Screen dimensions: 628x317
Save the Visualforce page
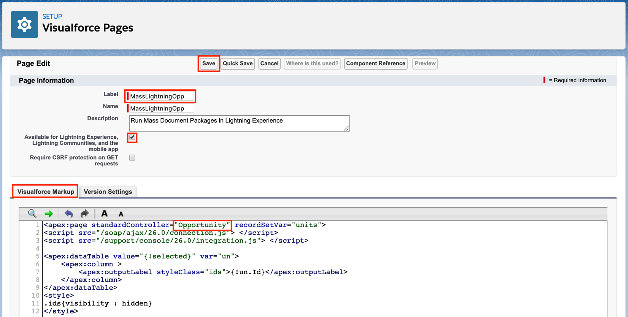click(x=209, y=63)
